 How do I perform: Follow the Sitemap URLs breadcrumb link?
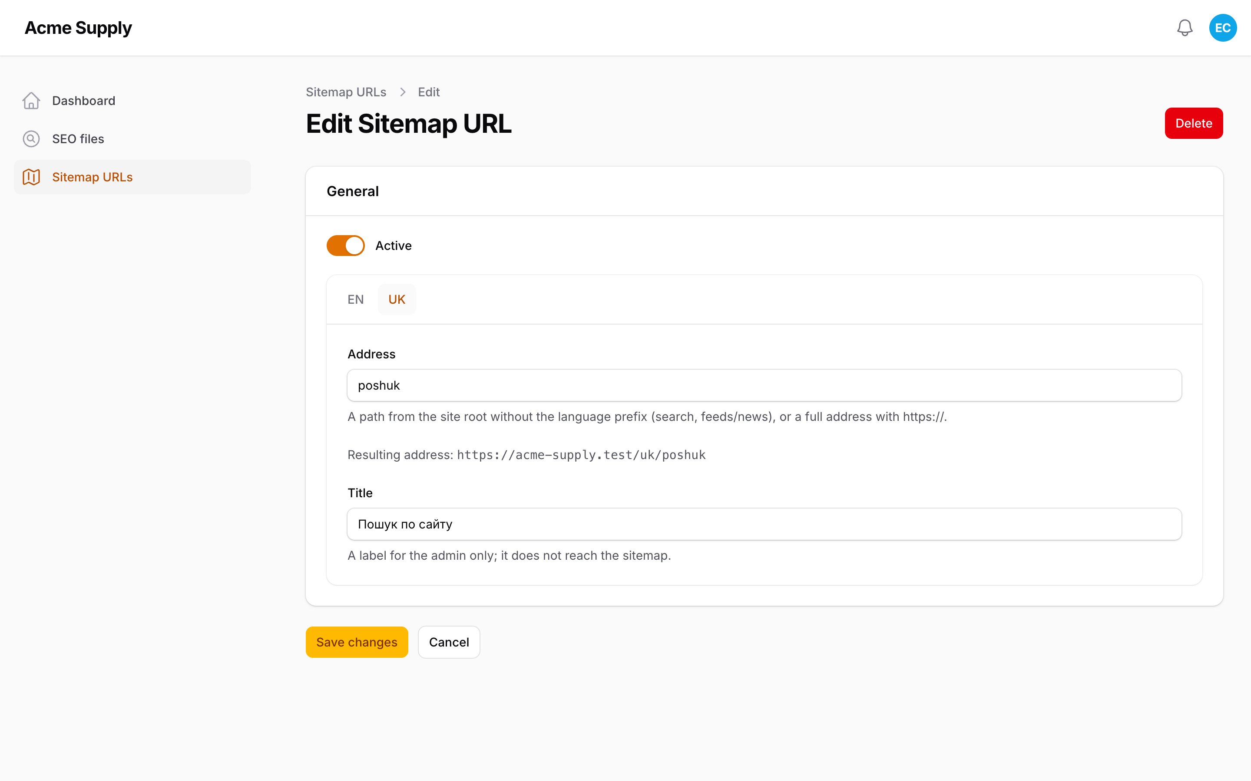click(x=346, y=92)
